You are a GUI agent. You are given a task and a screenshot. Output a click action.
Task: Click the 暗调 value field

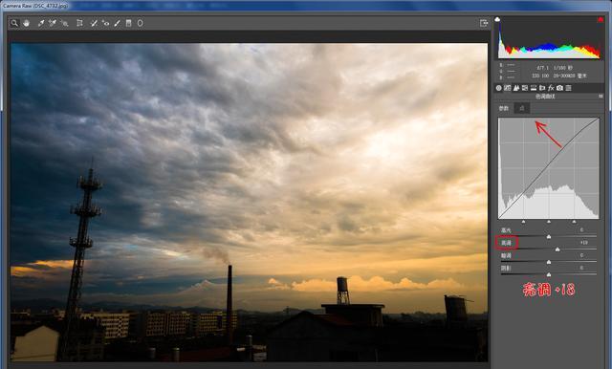[581, 255]
